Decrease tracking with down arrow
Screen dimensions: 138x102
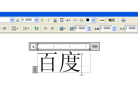(x=114, y=30)
